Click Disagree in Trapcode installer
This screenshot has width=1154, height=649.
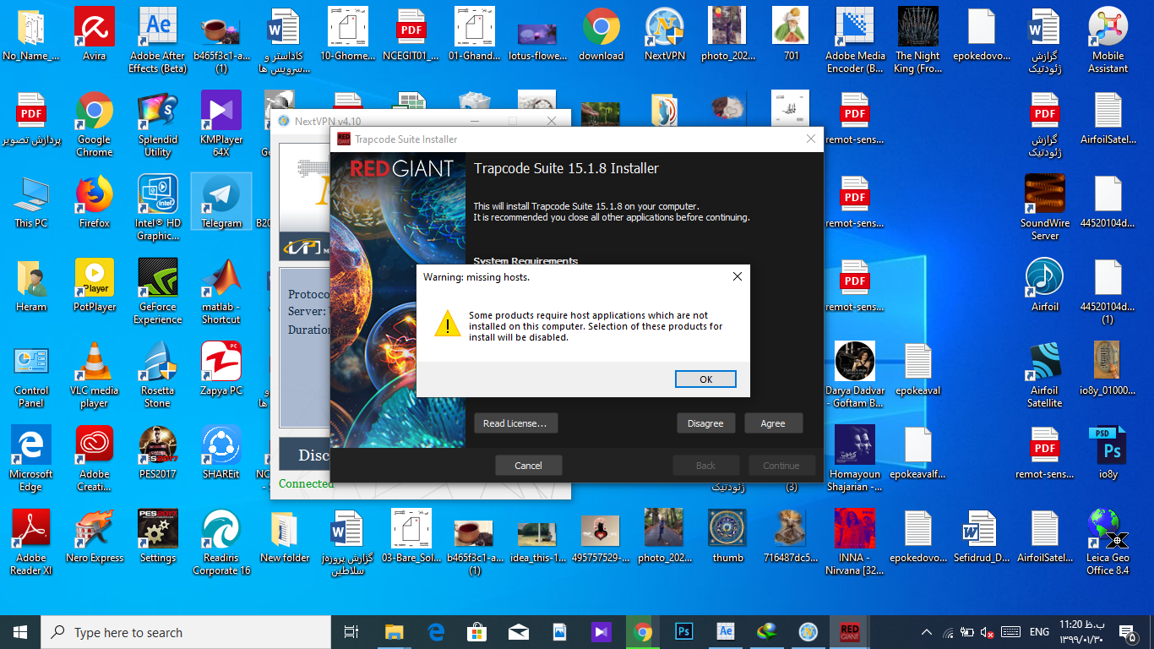[x=705, y=423]
